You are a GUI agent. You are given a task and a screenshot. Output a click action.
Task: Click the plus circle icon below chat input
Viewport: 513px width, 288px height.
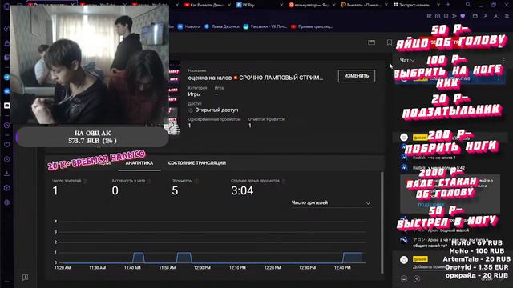[417, 278]
